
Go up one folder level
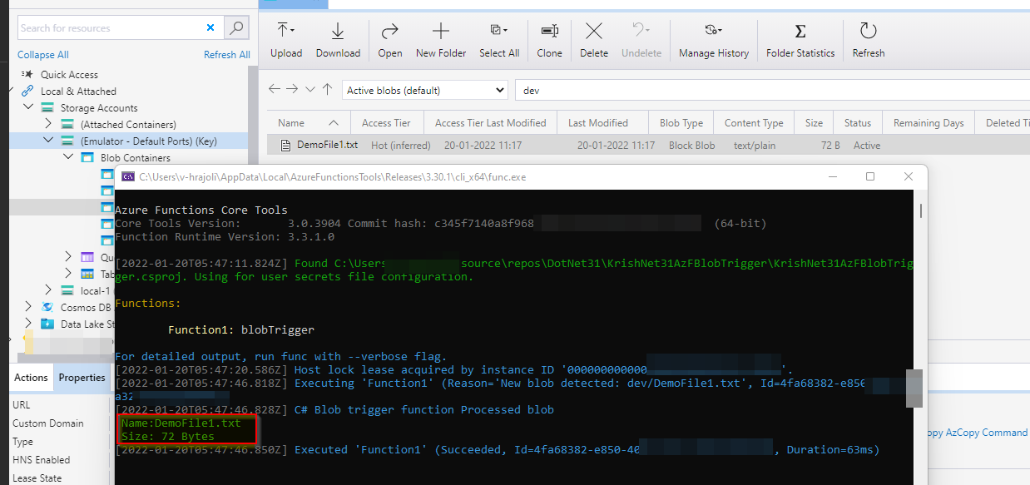click(327, 90)
